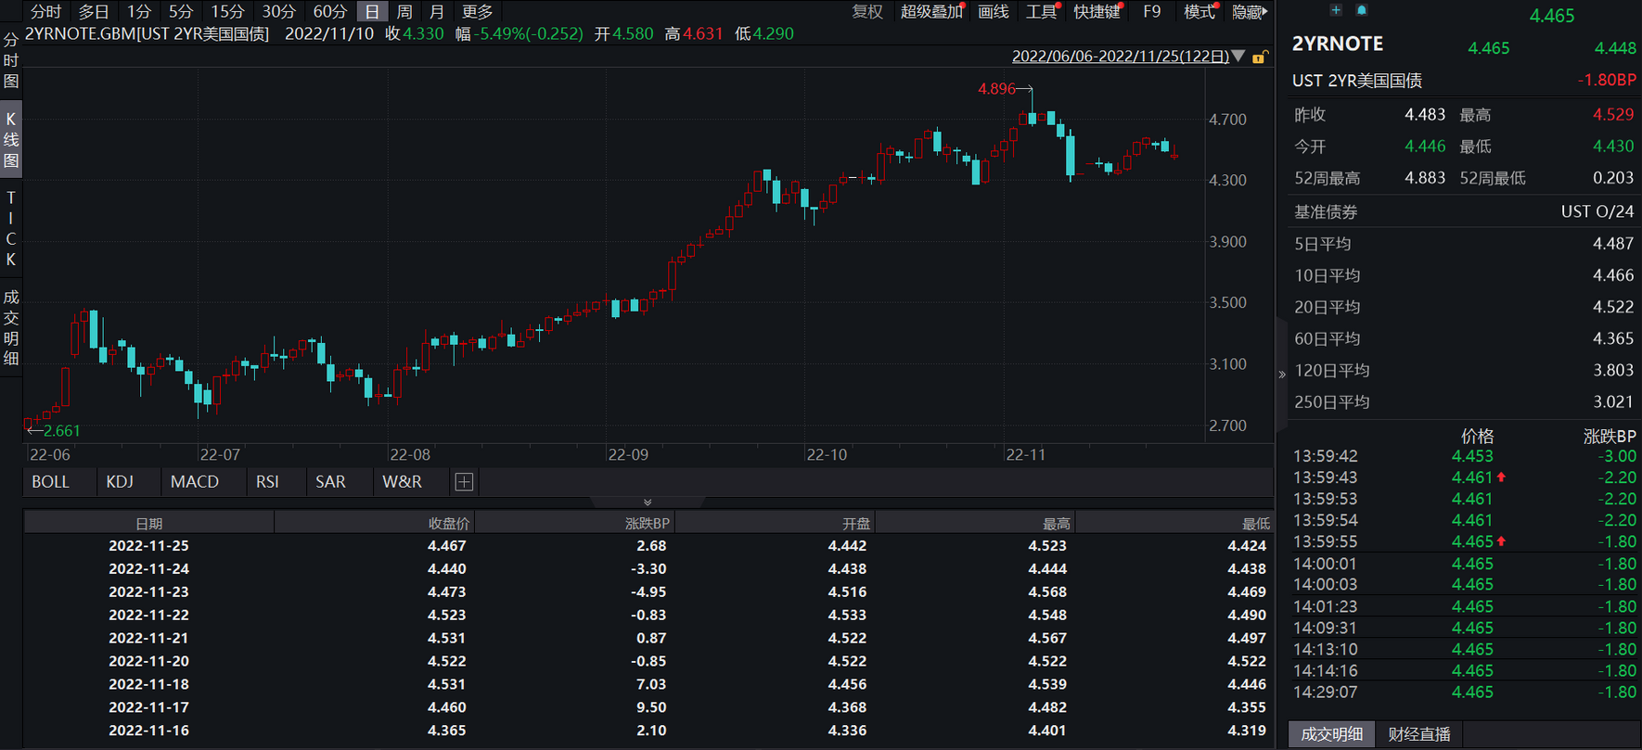
Task: Click the 基准债券 UST O/24 value
Action: pyautogui.click(x=1597, y=212)
